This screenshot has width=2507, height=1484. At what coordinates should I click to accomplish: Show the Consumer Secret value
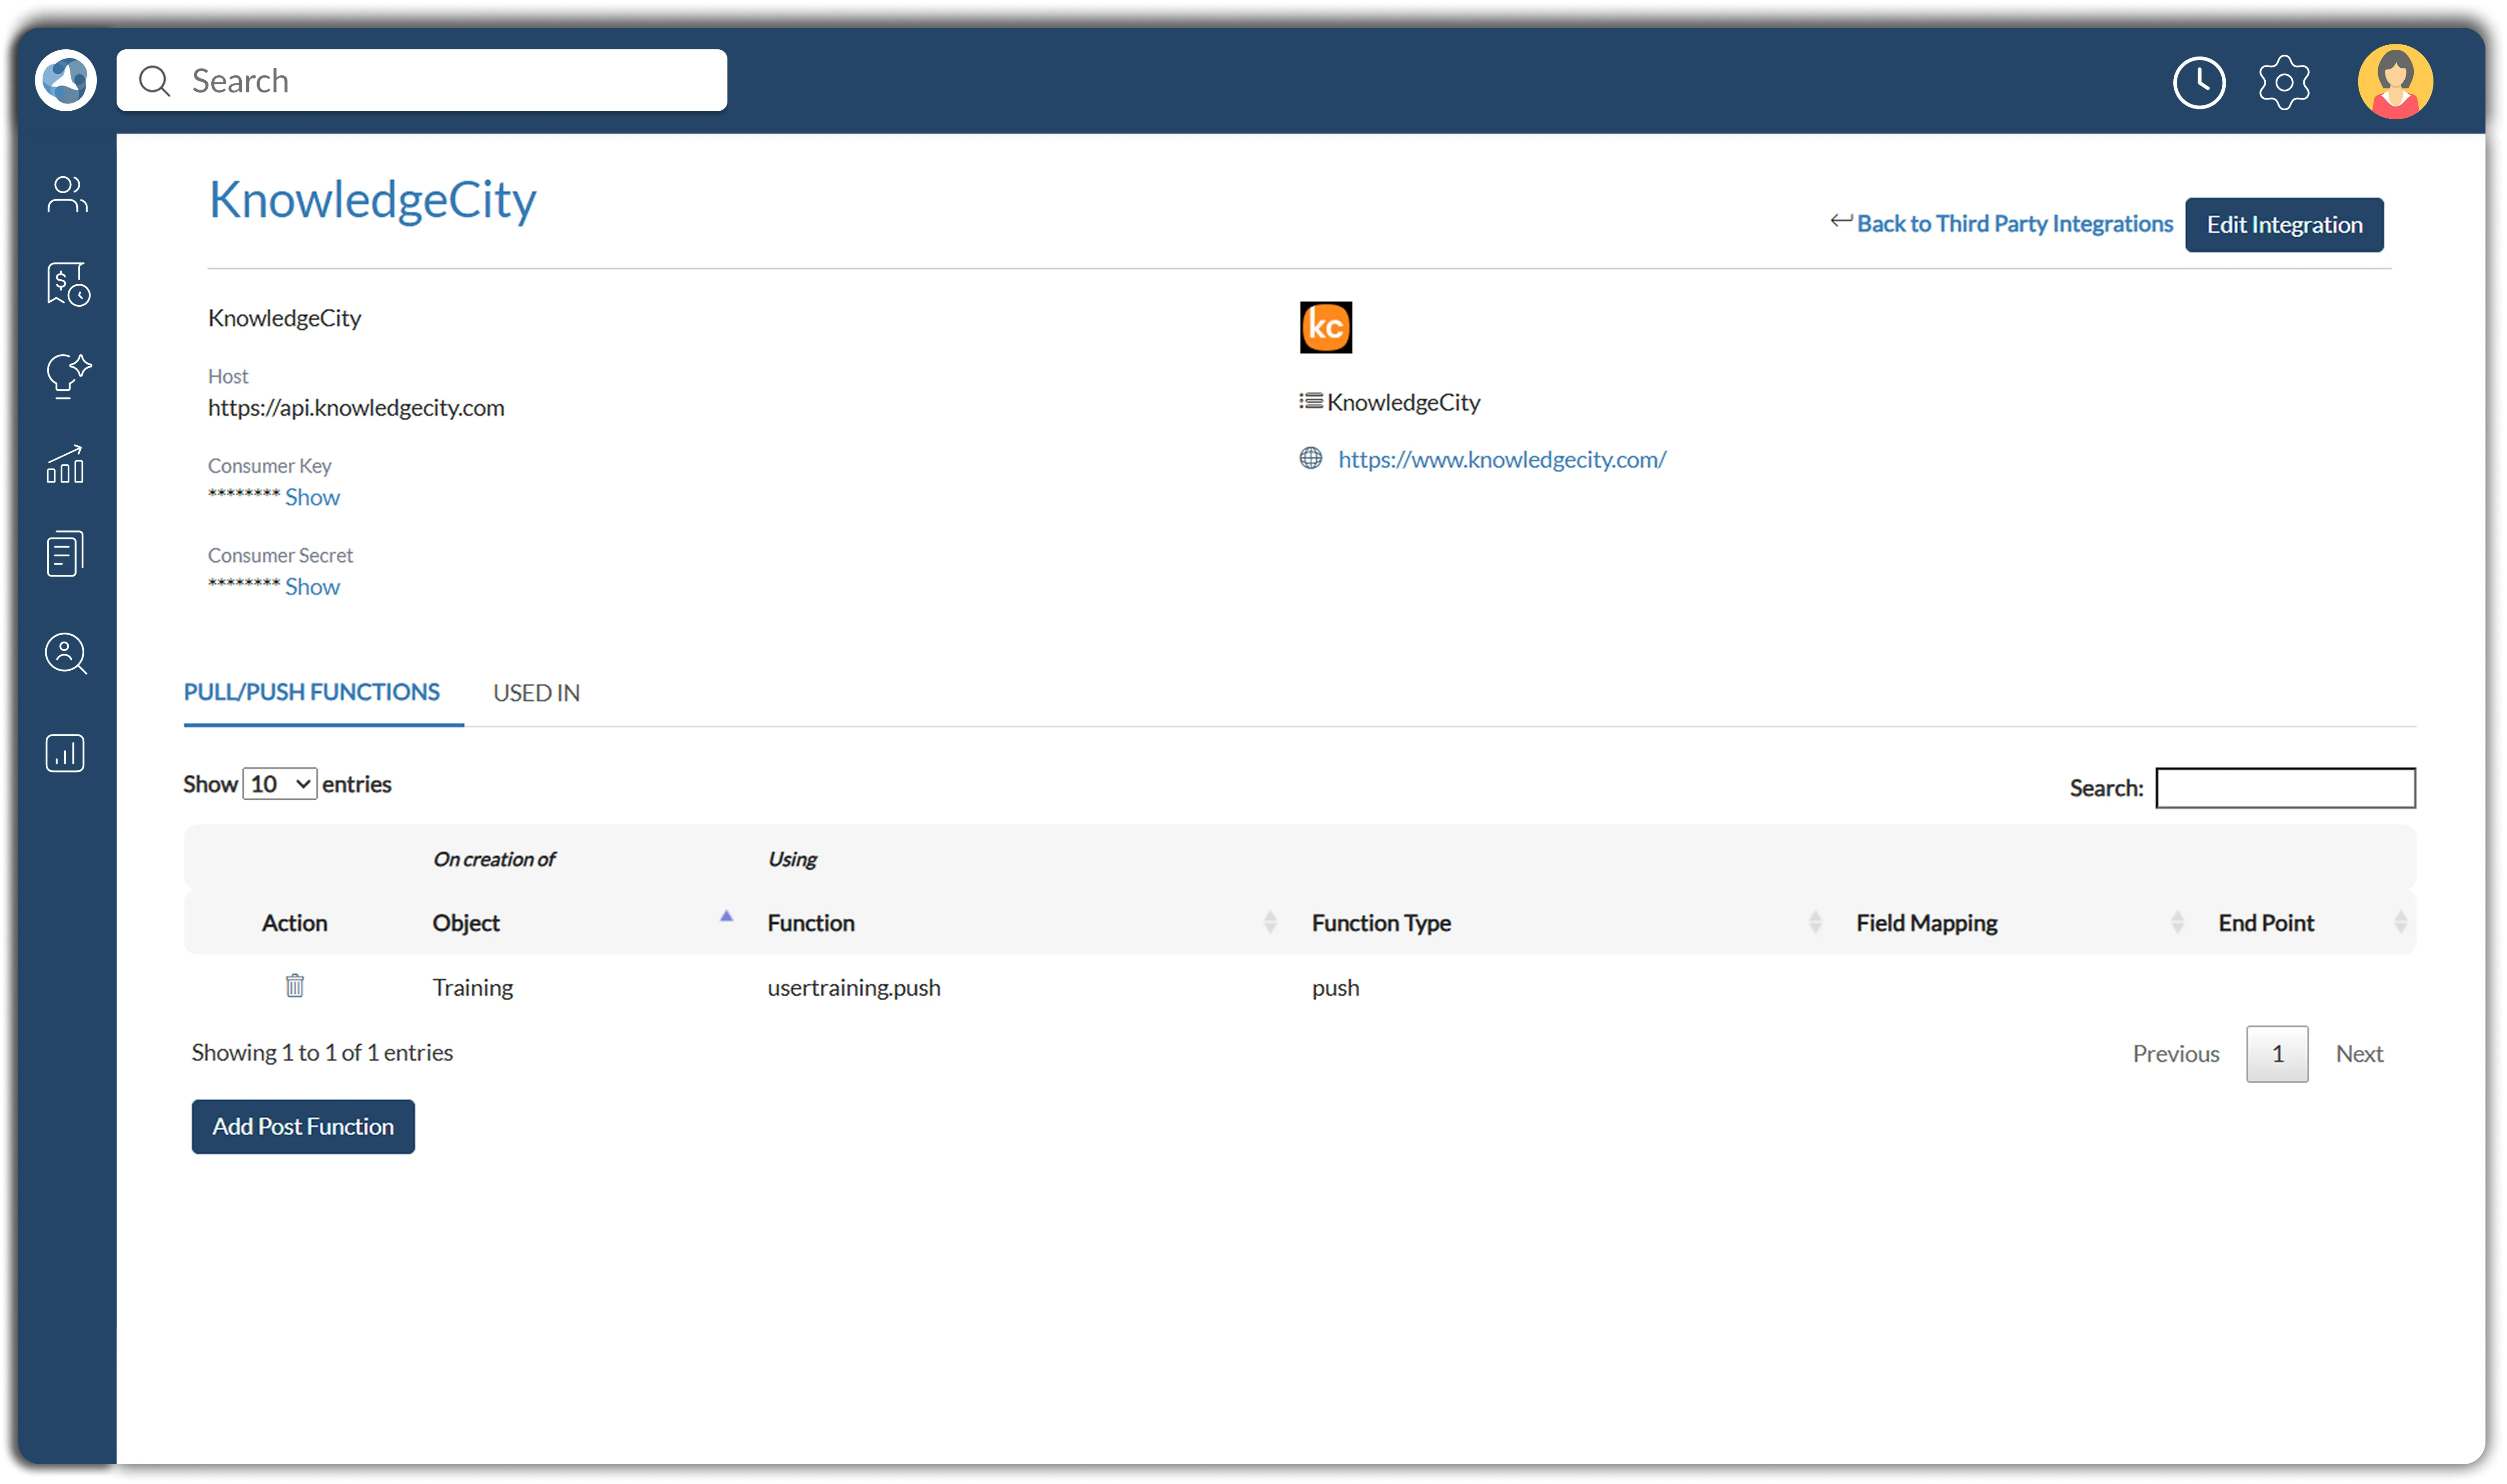[x=312, y=587]
